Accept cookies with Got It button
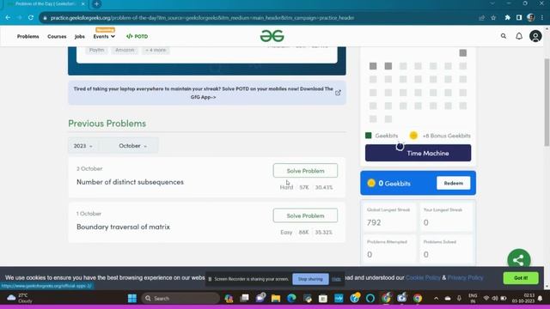The image size is (550, 309). tap(521, 278)
